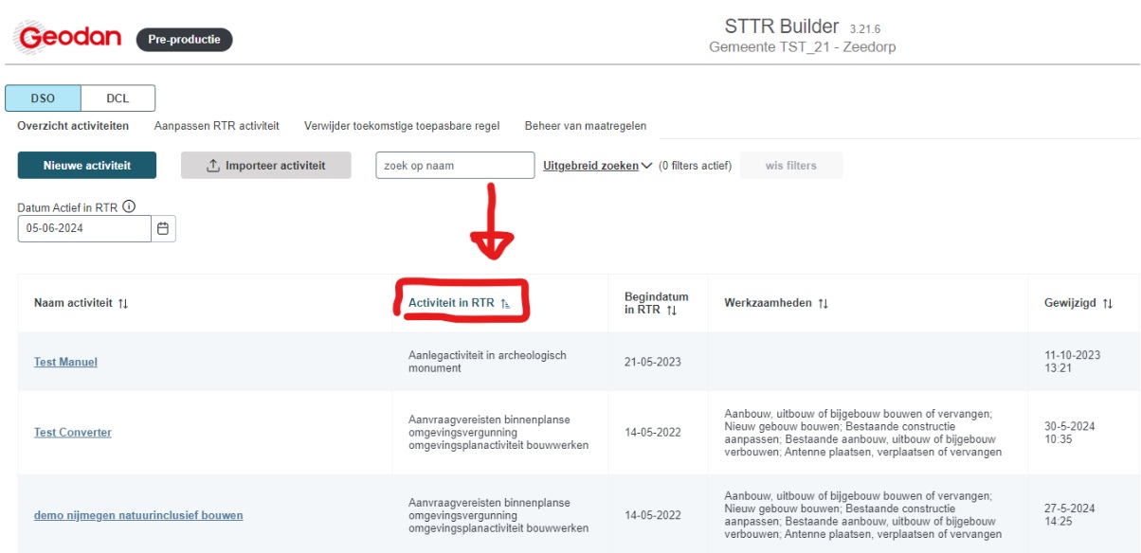Select Verwijder toekomstige toepasbare regel tab
Viewport: 1141px width, 553px height.
click(402, 126)
